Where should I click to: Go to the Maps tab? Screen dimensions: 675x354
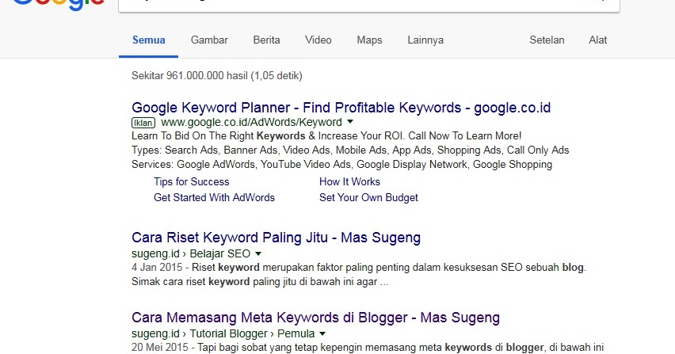pyautogui.click(x=369, y=40)
